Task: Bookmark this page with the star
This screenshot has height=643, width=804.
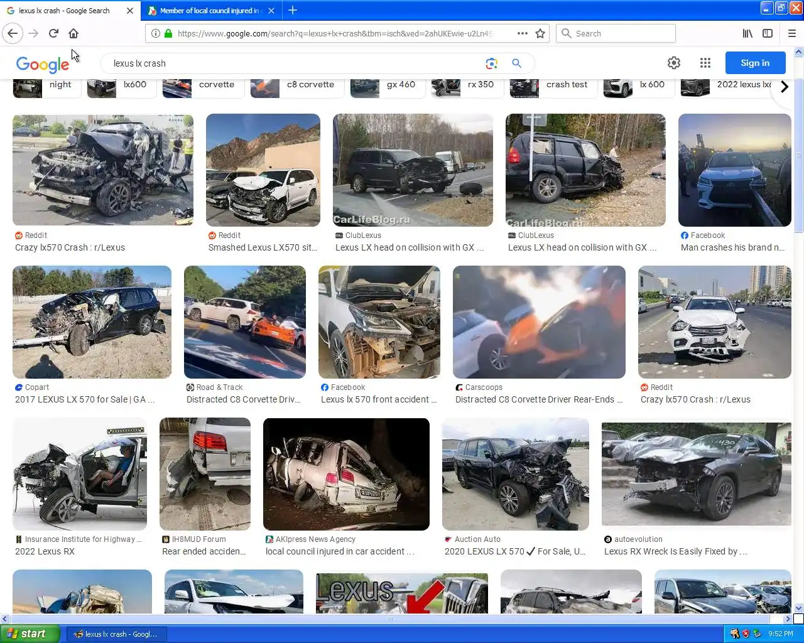Action: (540, 33)
